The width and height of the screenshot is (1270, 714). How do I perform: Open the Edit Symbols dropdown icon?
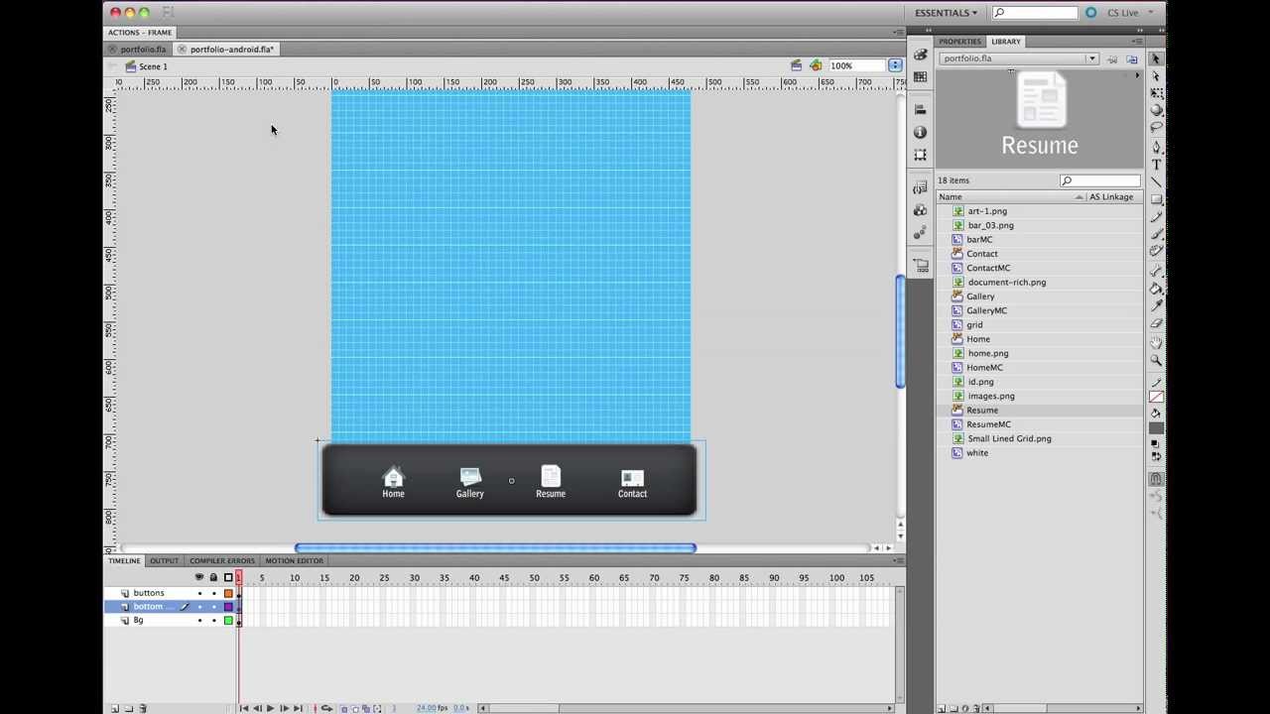coord(816,65)
